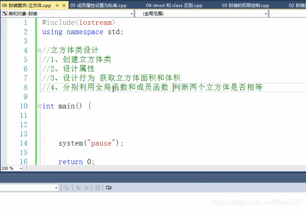This screenshot has height=210, width=306.
Task: Open the 03 封装的权限控制.cpp tab
Action: [245, 6]
